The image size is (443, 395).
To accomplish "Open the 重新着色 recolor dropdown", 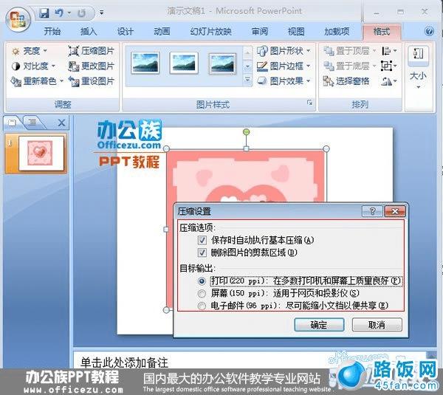I will [x=37, y=81].
